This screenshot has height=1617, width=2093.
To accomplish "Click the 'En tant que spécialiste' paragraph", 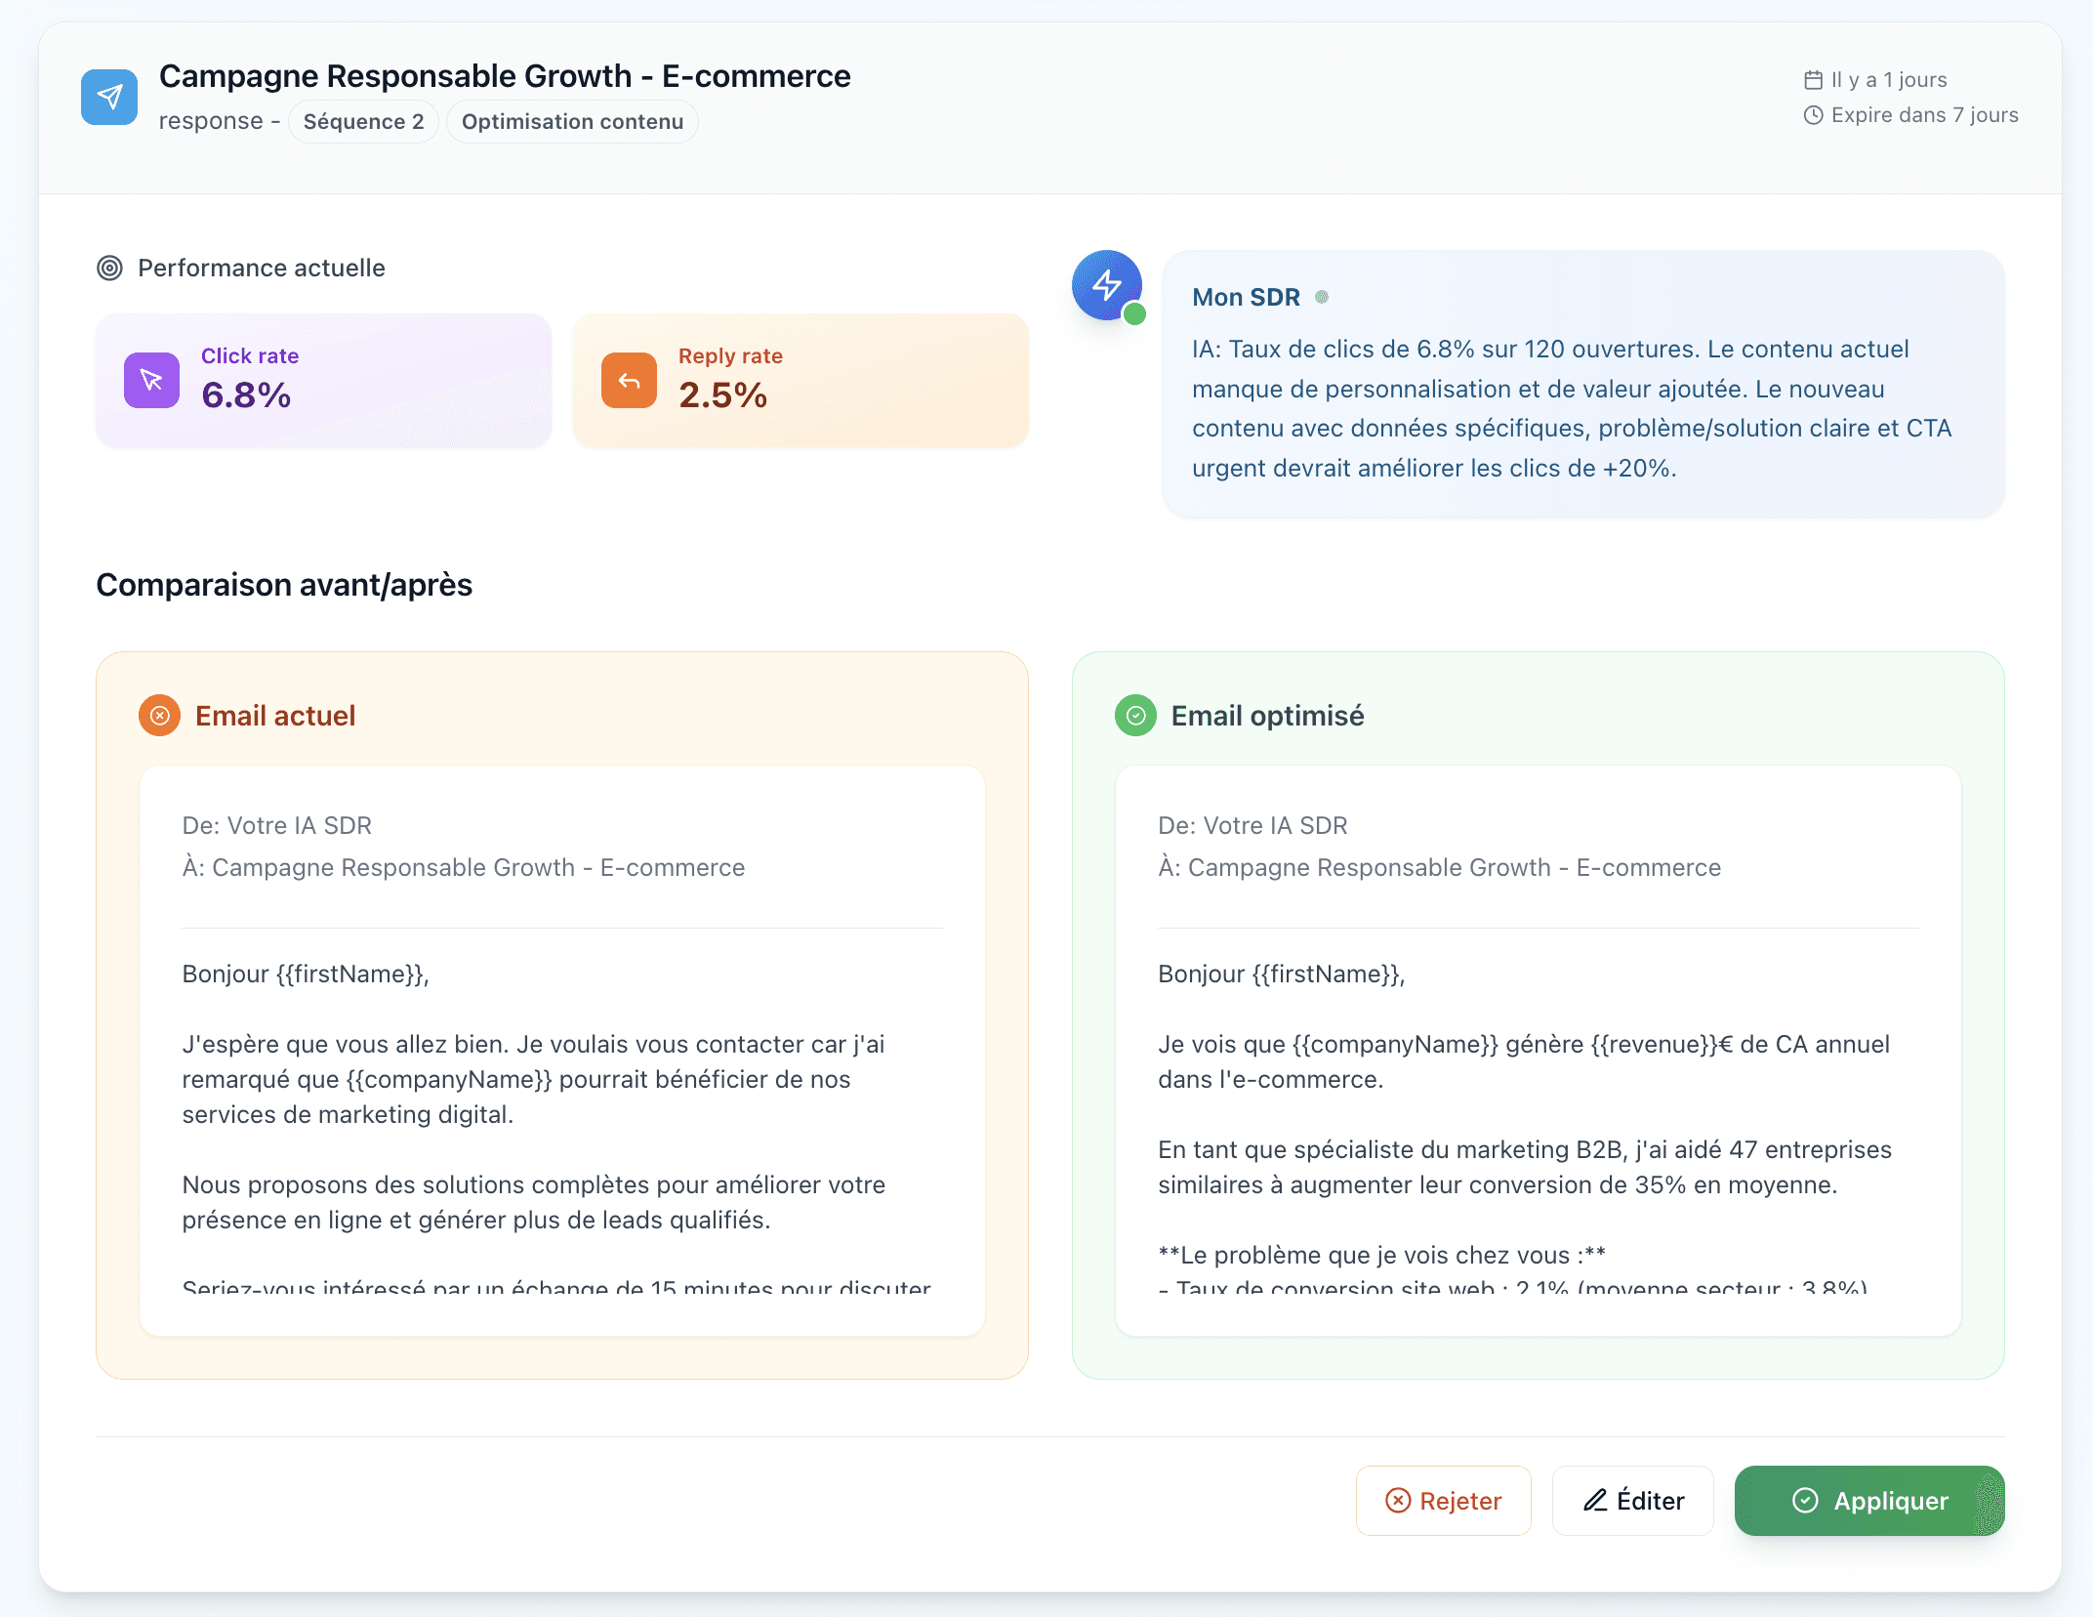I will (x=1525, y=1168).
